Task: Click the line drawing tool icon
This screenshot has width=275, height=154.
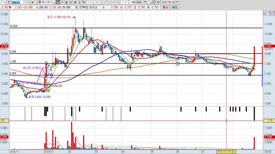Action: coord(150,2)
